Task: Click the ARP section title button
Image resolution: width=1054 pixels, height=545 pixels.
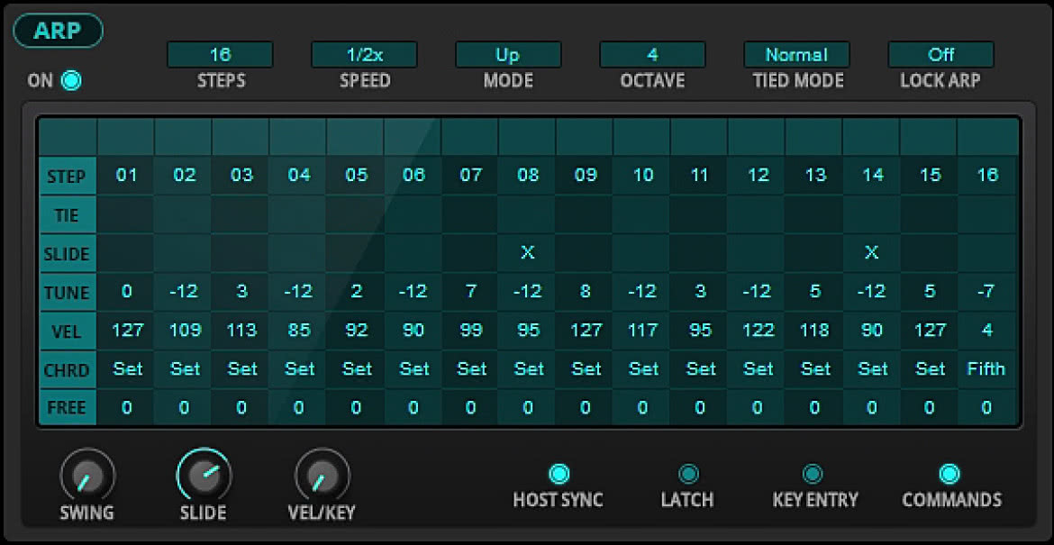Action: click(58, 31)
